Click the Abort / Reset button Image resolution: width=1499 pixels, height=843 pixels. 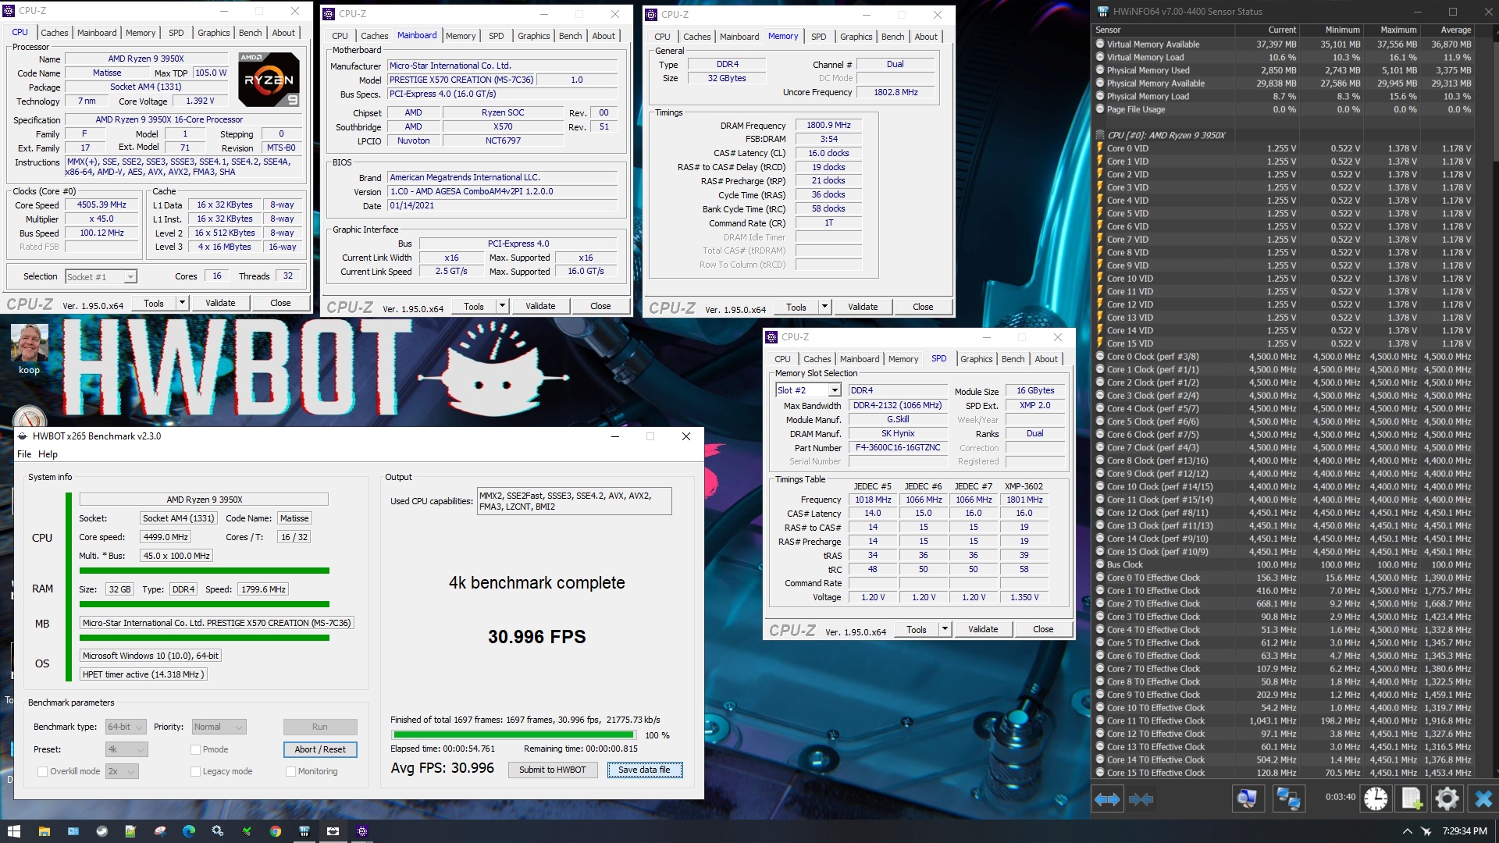320,749
